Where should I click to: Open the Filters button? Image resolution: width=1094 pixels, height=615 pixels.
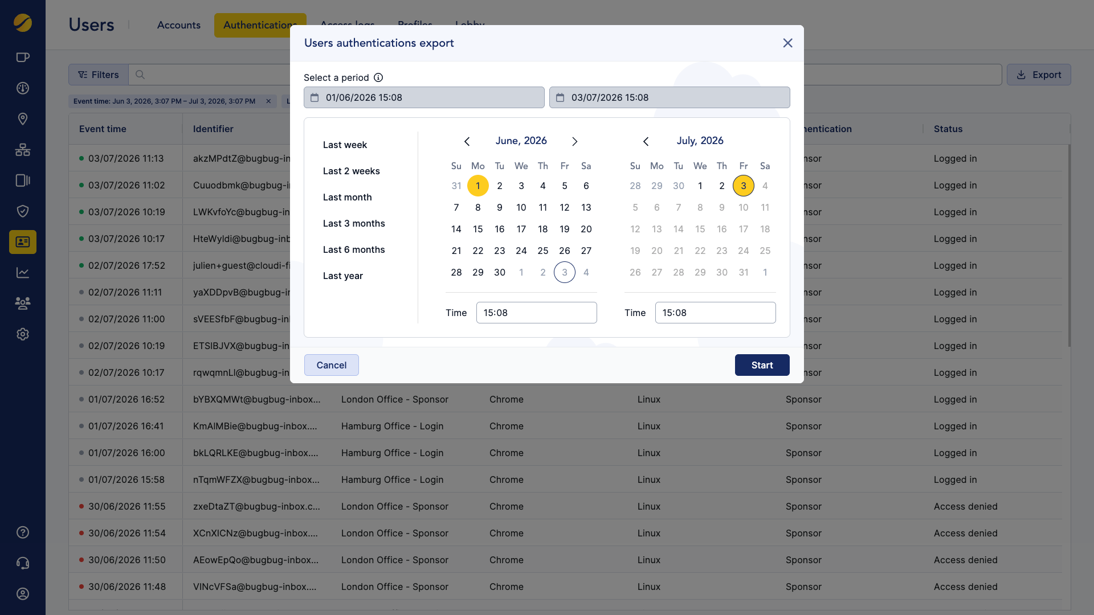coord(99,75)
